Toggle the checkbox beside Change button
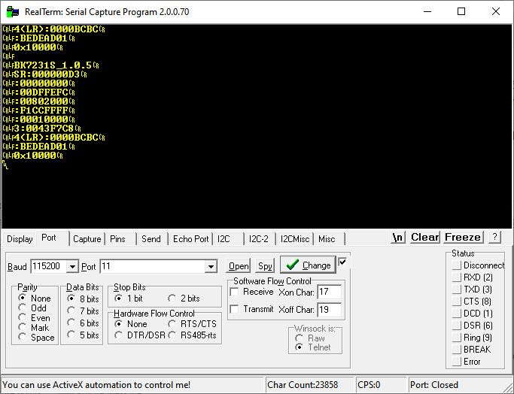 click(342, 262)
